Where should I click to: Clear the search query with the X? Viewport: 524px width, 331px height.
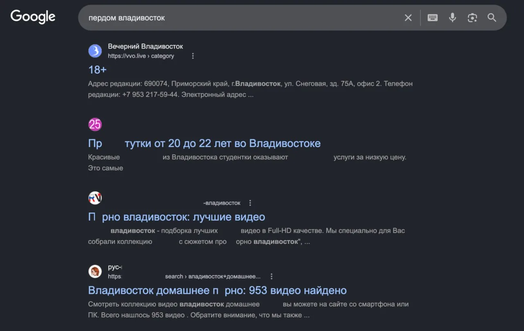408,18
